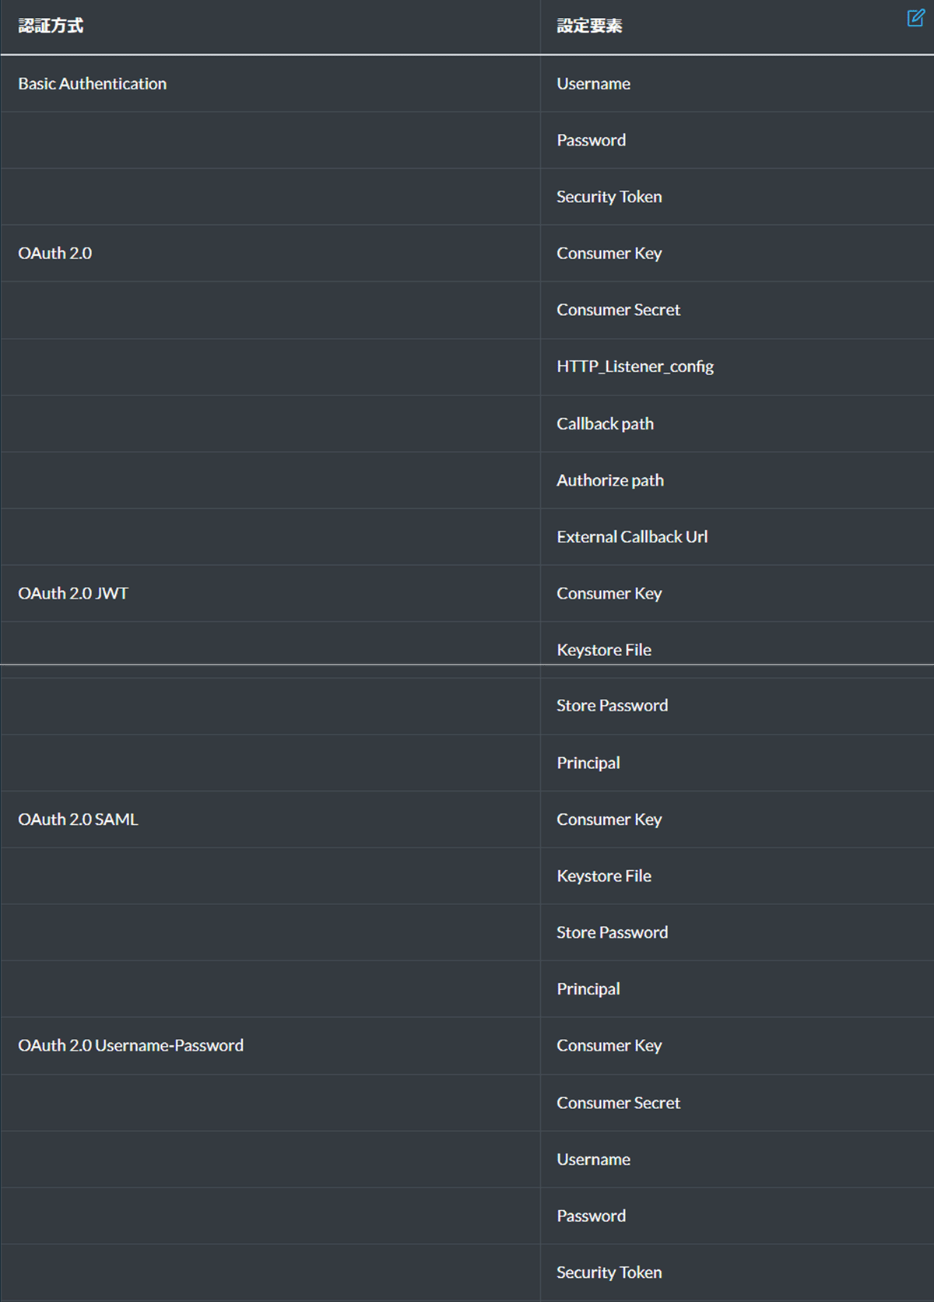Select the OAuth 2.0 cell
The image size is (934, 1302).
[55, 253]
